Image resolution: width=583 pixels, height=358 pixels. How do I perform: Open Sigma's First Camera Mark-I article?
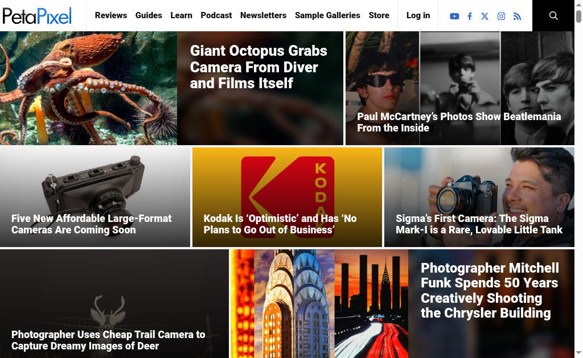[479, 224]
